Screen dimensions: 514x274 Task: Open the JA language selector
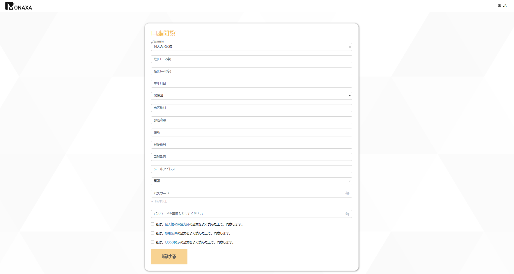(x=502, y=6)
